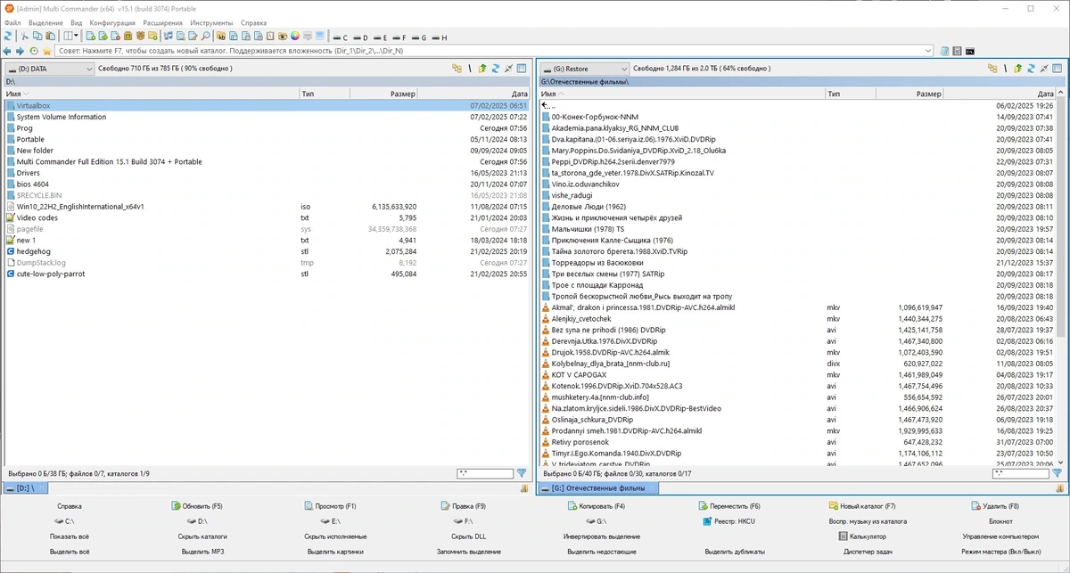Click the calculator icon near command line
This screenshot has height=573, width=1070.
coord(957,51)
